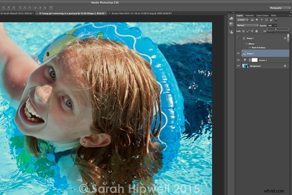The image size is (292, 195).
Task: Toggle layer filtering switch on or off
Action: 276,20
